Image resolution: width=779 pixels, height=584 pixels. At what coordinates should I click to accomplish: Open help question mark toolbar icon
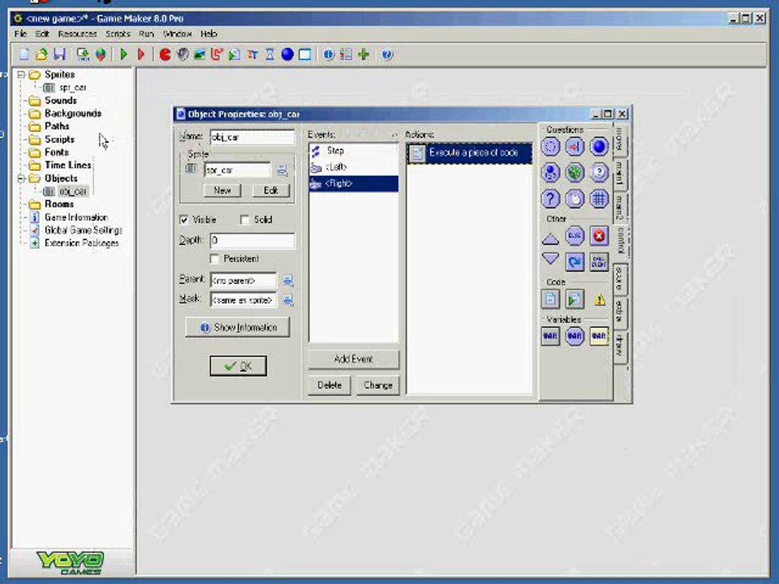(x=388, y=54)
